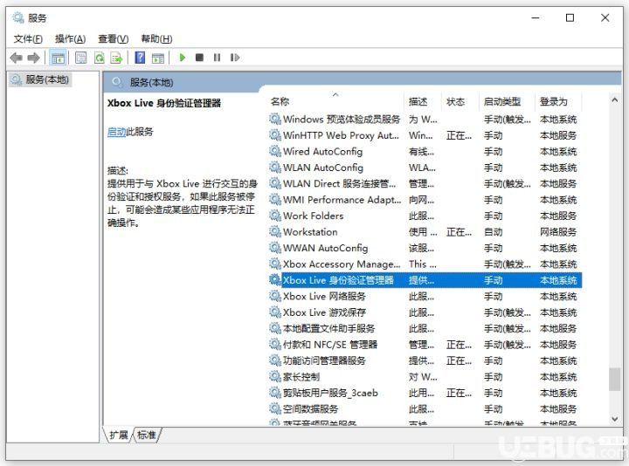Screen dimensions: 629x466
Task: Click the scrollbar up arrow in services list
Action: 614,99
